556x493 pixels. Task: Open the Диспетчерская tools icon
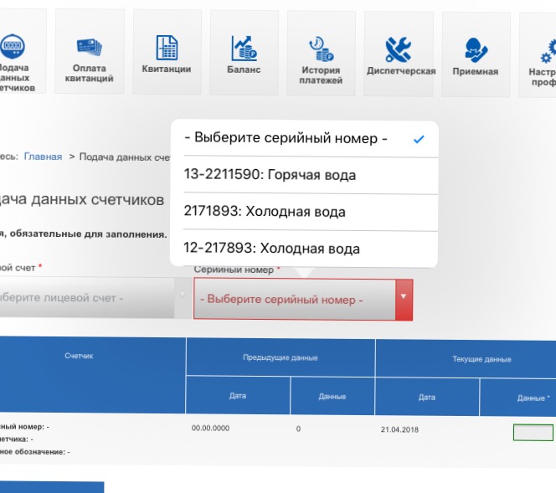399,49
